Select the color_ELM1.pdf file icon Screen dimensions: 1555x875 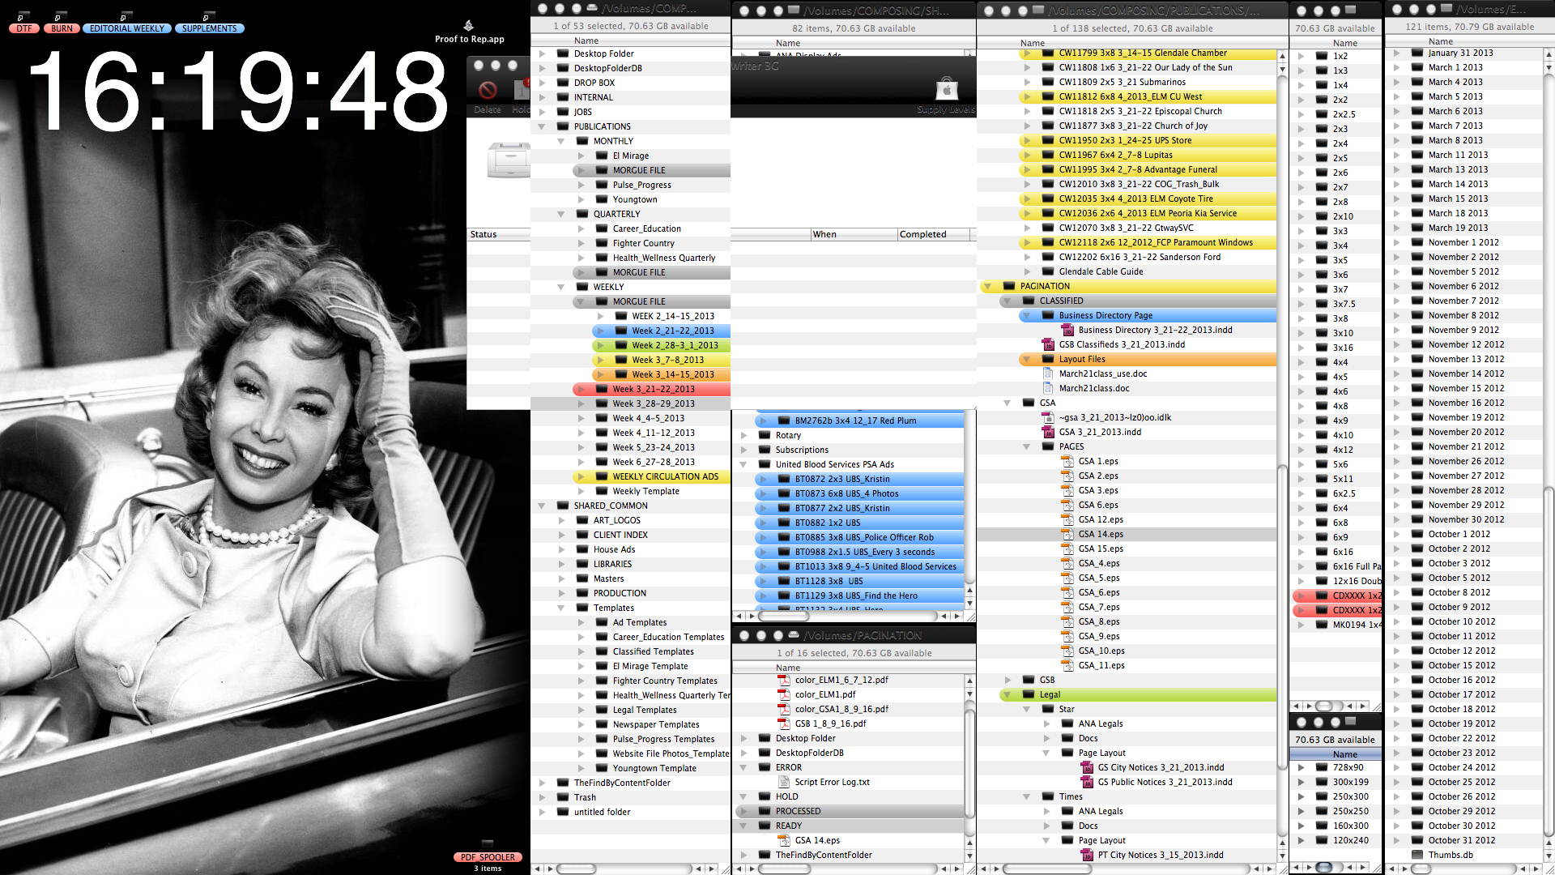tap(783, 695)
